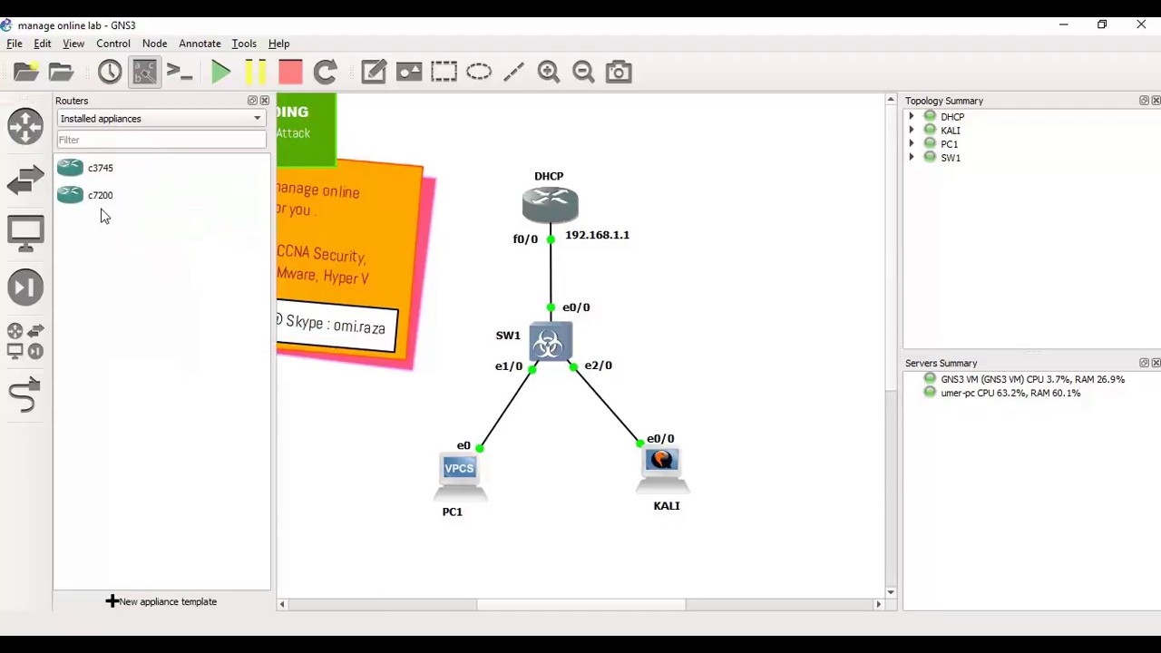This screenshot has height=653, width=1161.
Task: Select the PC1 VPCS node on canvas
Action: pos(459,476)
